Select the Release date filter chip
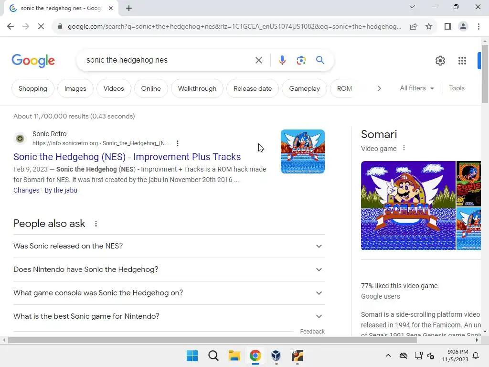The image size is (489, 367). (x=253, y=88)
